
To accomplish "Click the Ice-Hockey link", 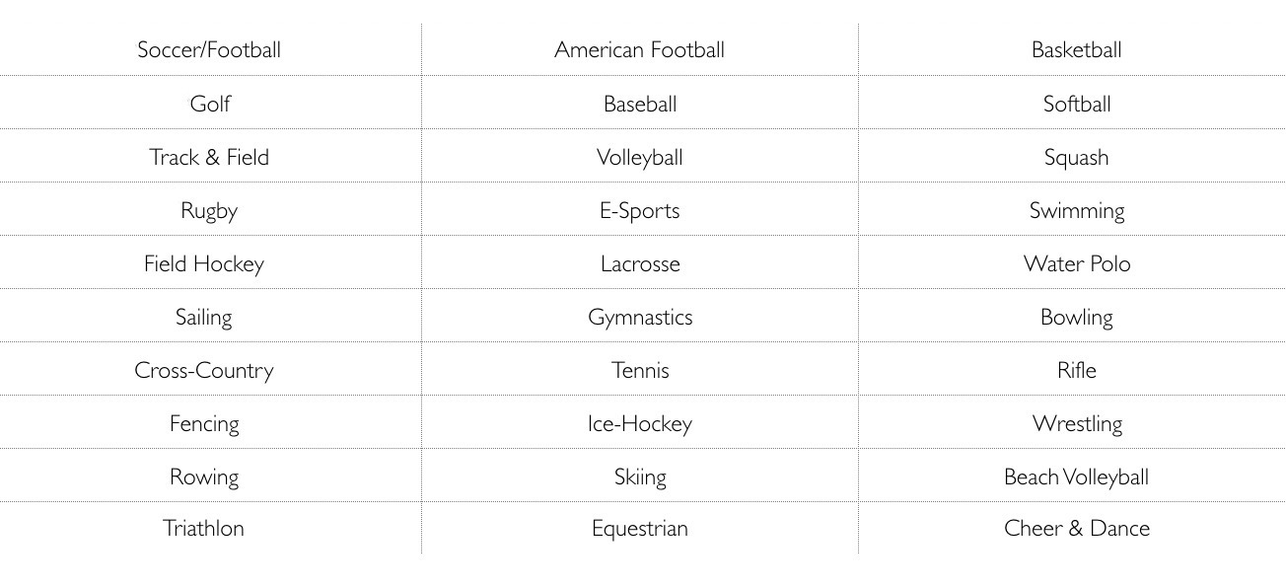I will click(x=639, y=423).
